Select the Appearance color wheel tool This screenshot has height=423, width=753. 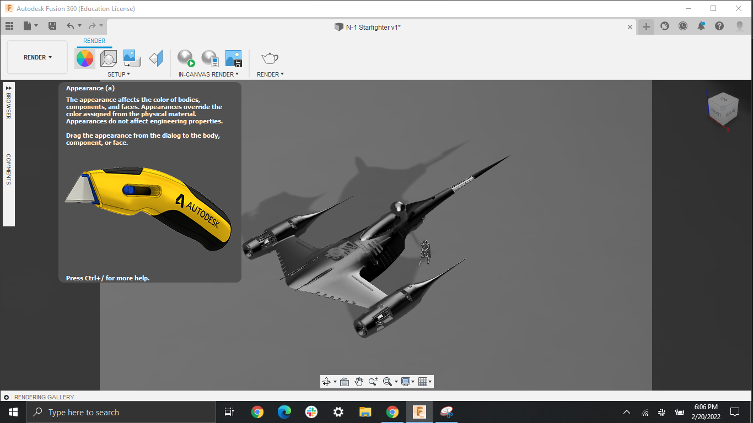click(84, 58)
